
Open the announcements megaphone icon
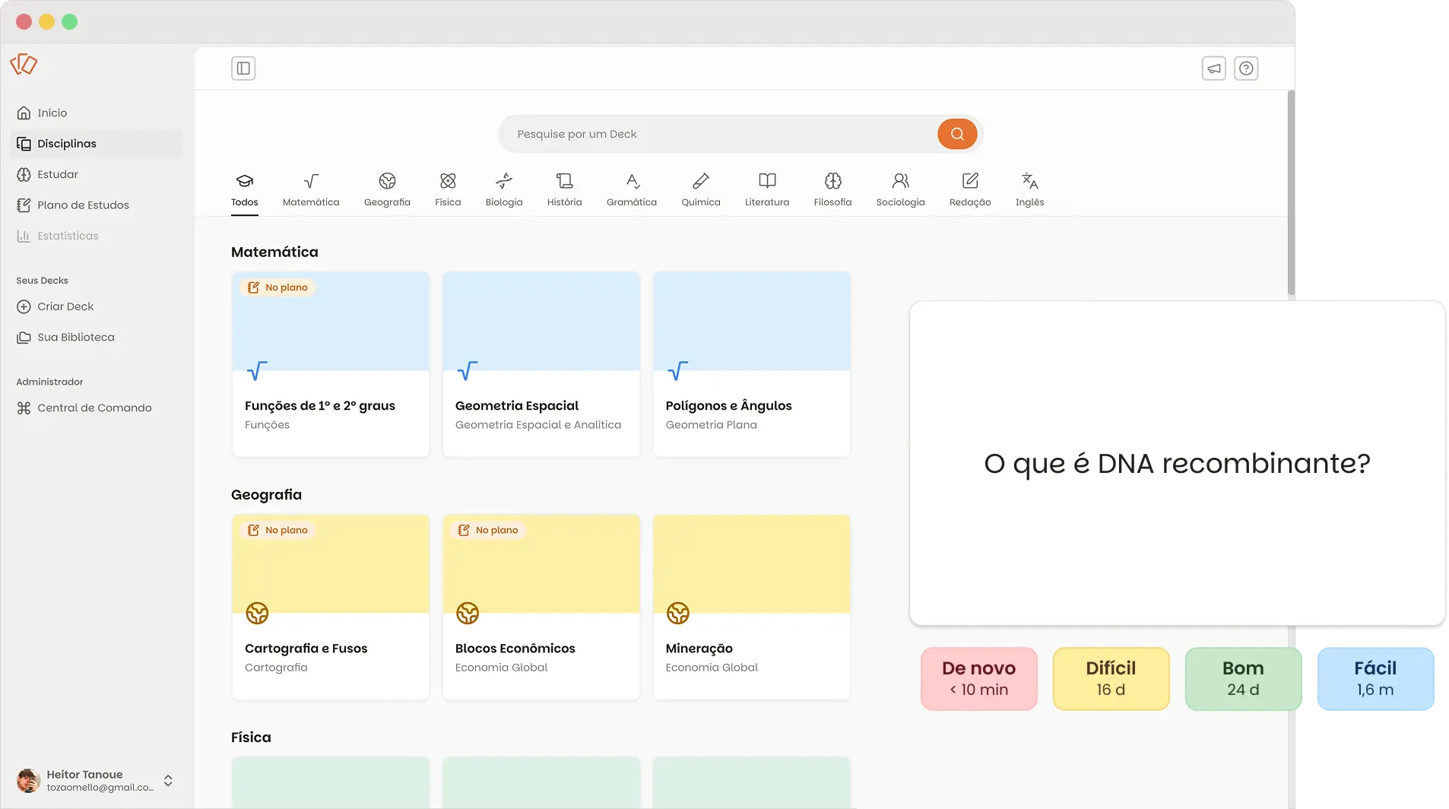(x=1214, y=68)
